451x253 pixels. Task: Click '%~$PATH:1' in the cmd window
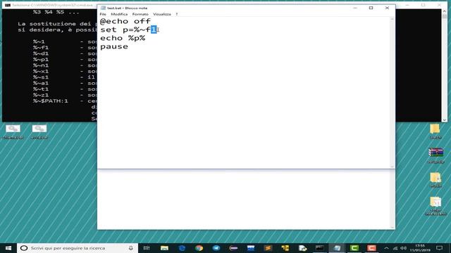[x=50, y=101]
